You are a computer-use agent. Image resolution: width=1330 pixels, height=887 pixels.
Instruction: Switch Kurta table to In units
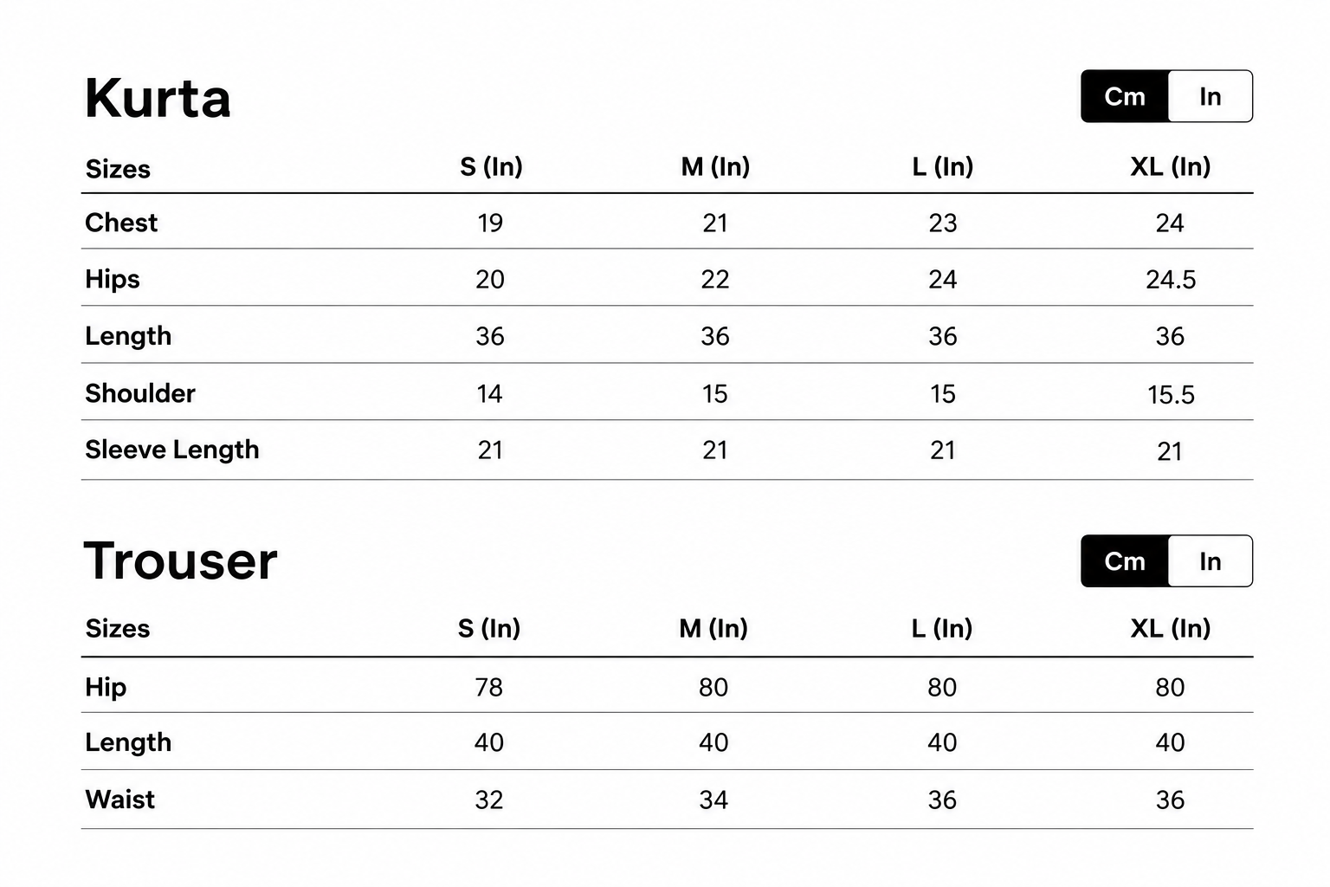point(1211,96)
